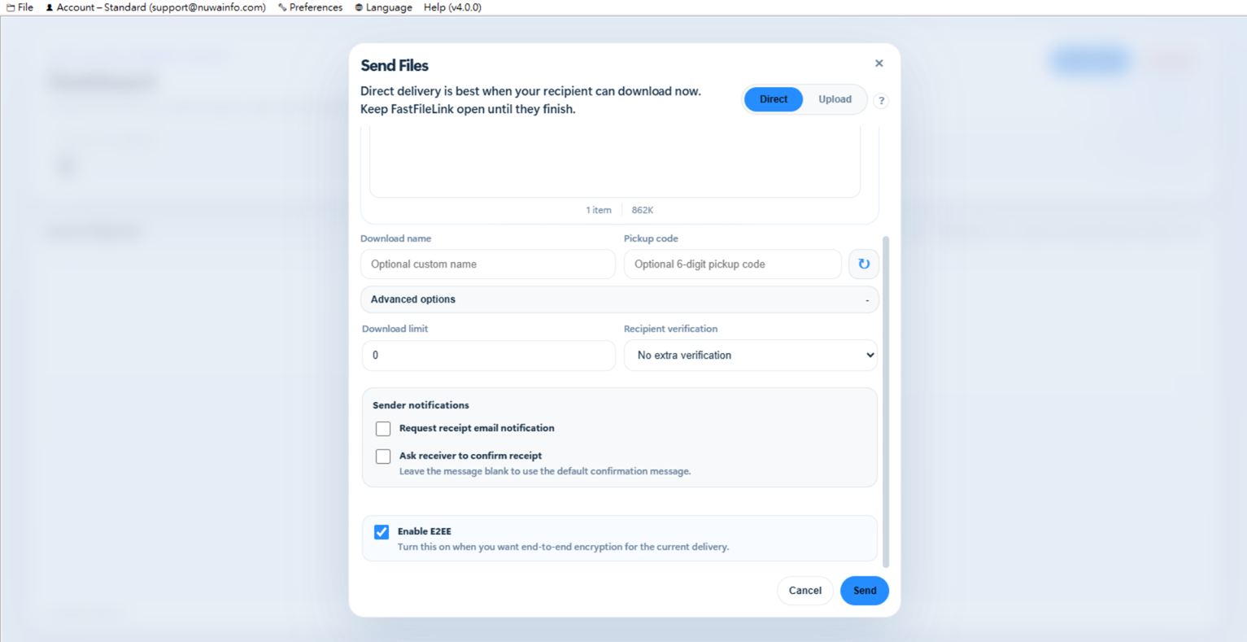The image size is (1247, 642).
Task: Click the Cancel button
Action: click(804, 591)
